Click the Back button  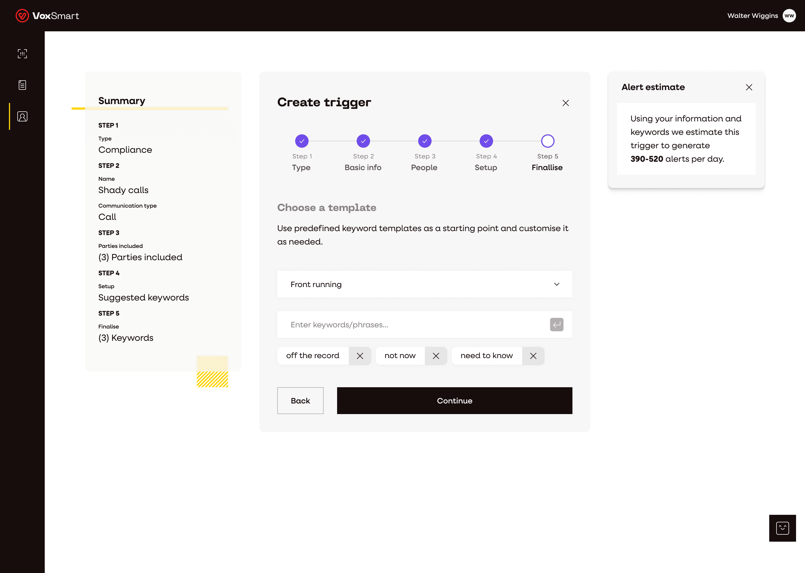tap(300, 401)
